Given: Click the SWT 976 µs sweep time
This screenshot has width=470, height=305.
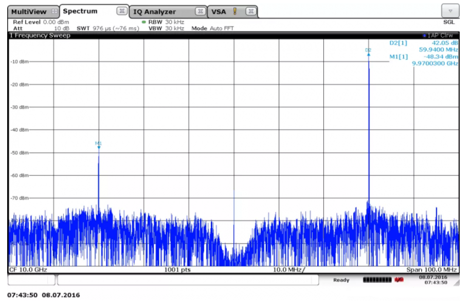Looking at the screenshot, I should tap(108, 28).
